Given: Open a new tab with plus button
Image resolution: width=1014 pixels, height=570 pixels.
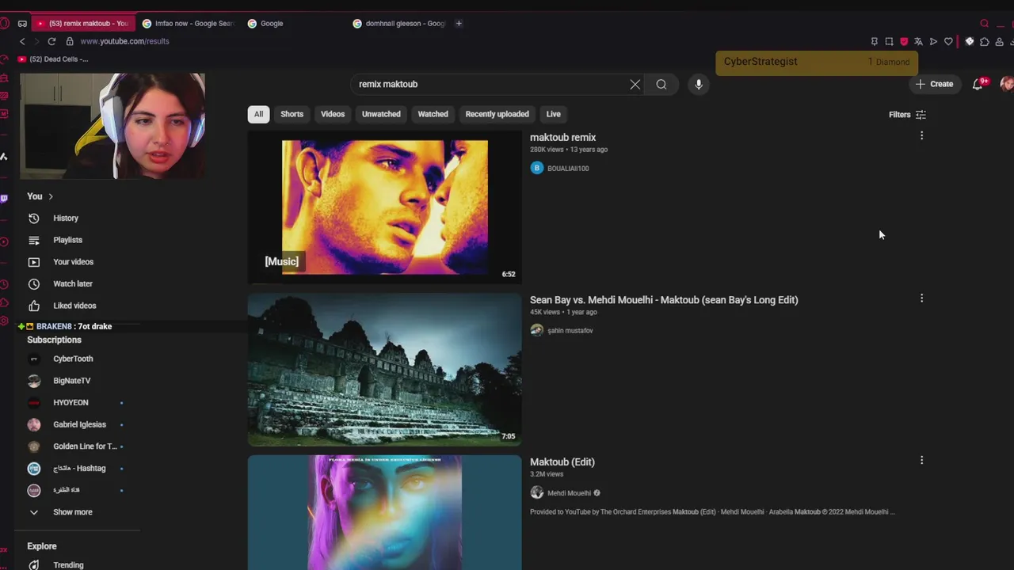Looking at the screenshot, I should point(459,23).
